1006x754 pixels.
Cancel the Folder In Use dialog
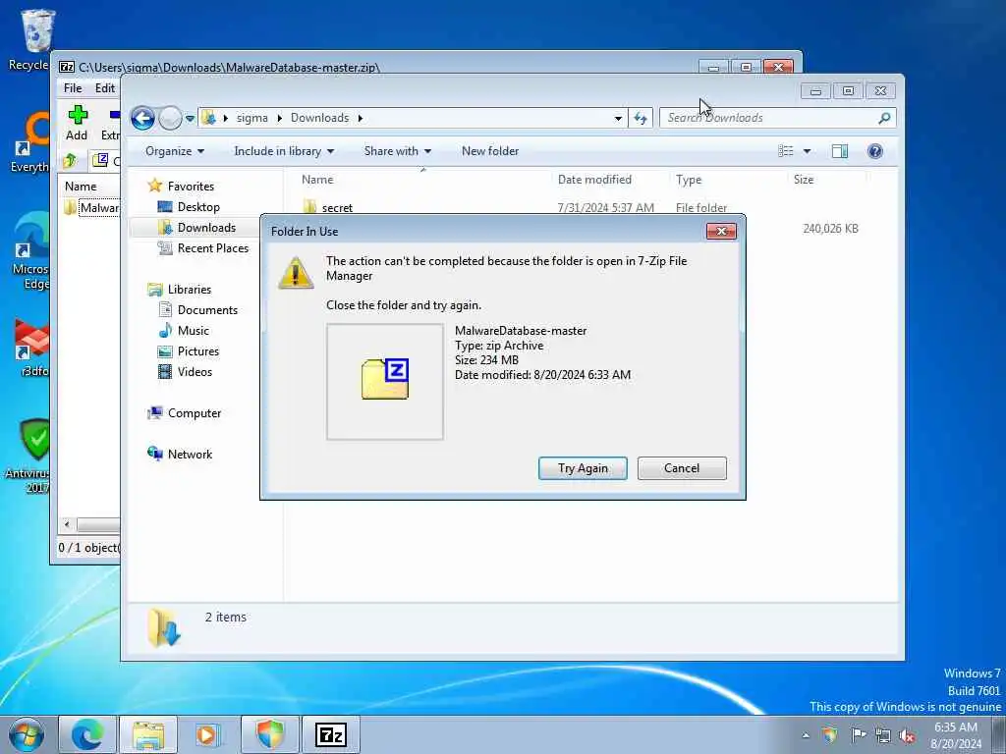tap(682, 468)
